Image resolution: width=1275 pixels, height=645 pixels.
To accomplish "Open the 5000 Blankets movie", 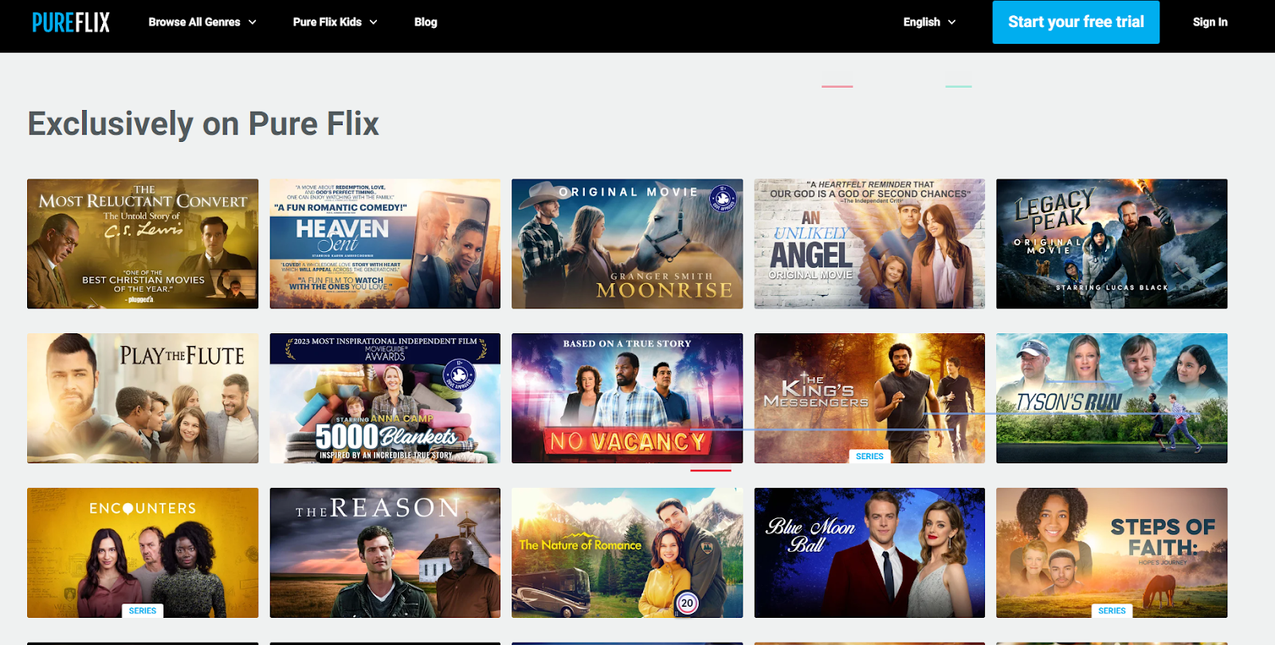I will click(385, 399).
